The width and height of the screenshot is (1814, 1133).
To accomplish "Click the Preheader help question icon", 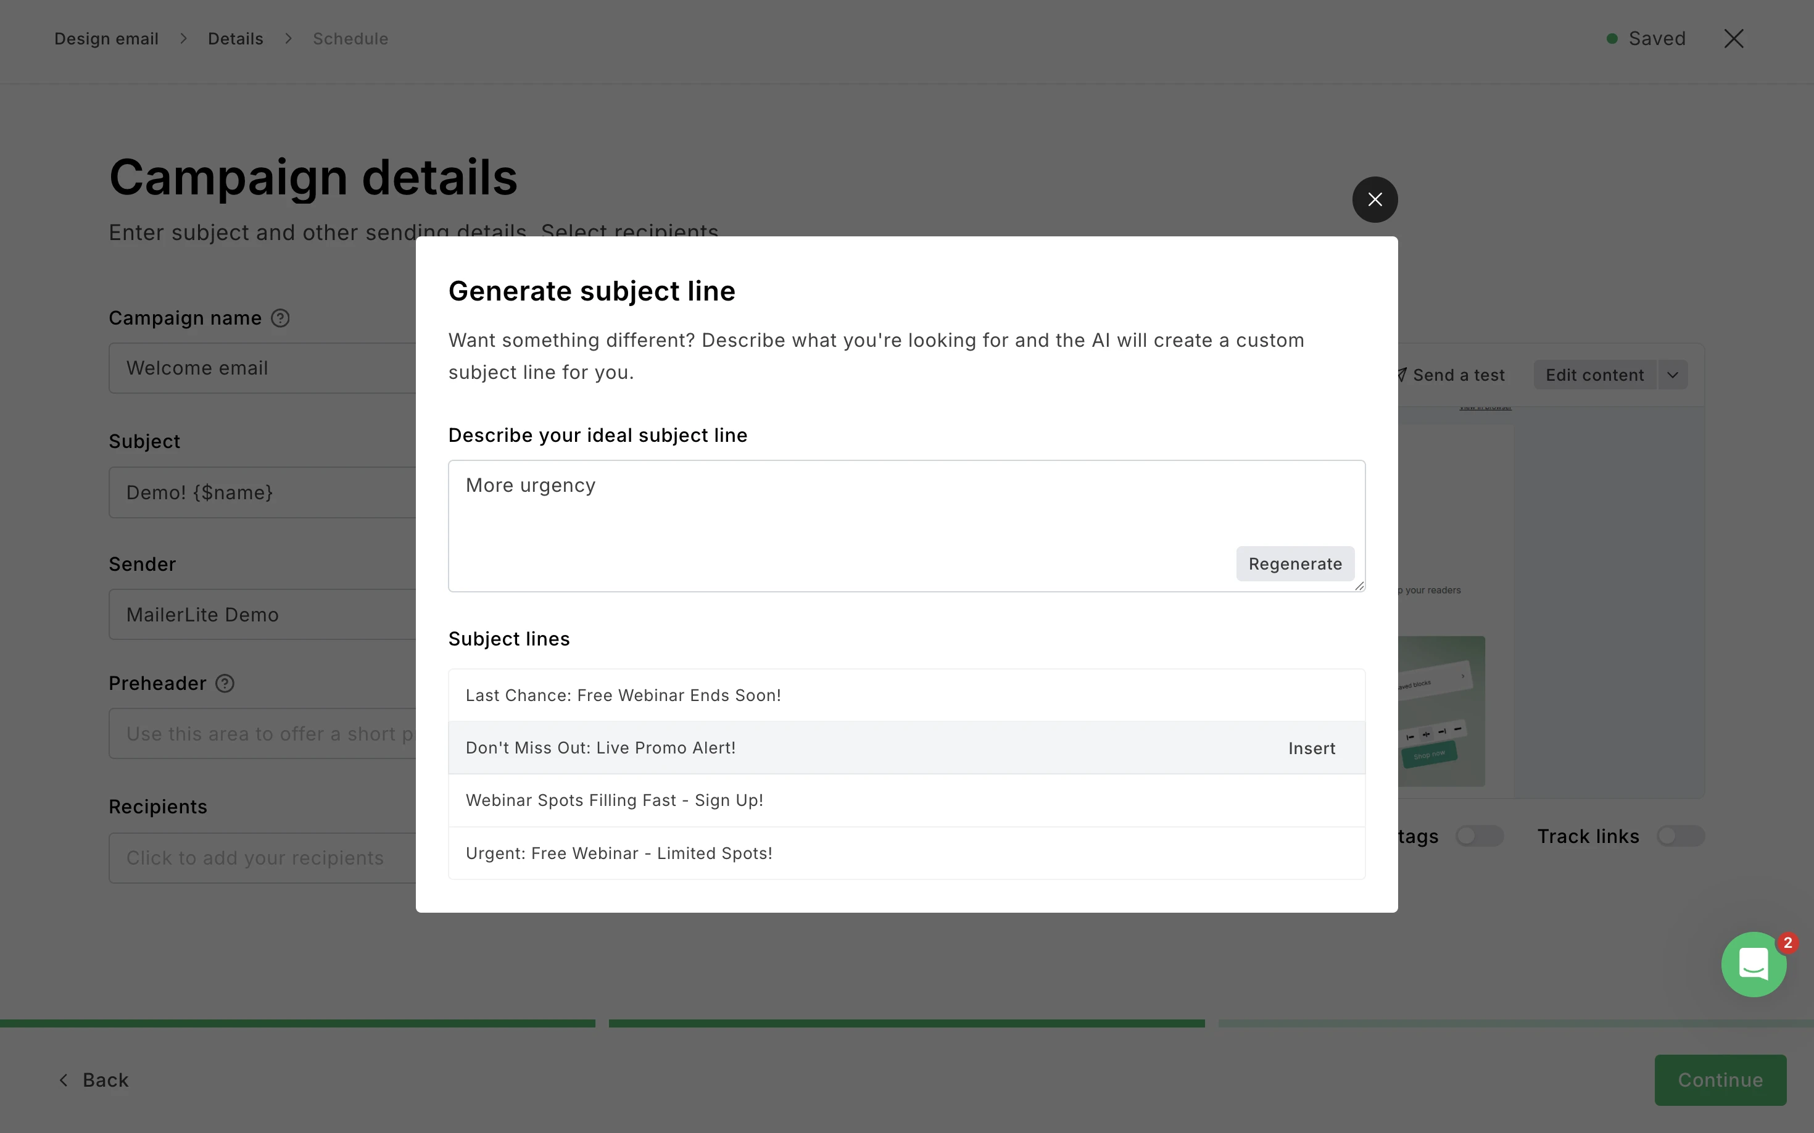I will [225, 683].
